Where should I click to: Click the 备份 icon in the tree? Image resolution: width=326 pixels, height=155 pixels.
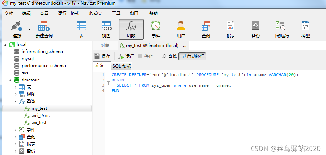22,151
